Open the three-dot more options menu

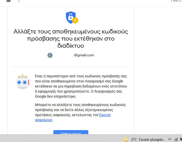point(19,1)
